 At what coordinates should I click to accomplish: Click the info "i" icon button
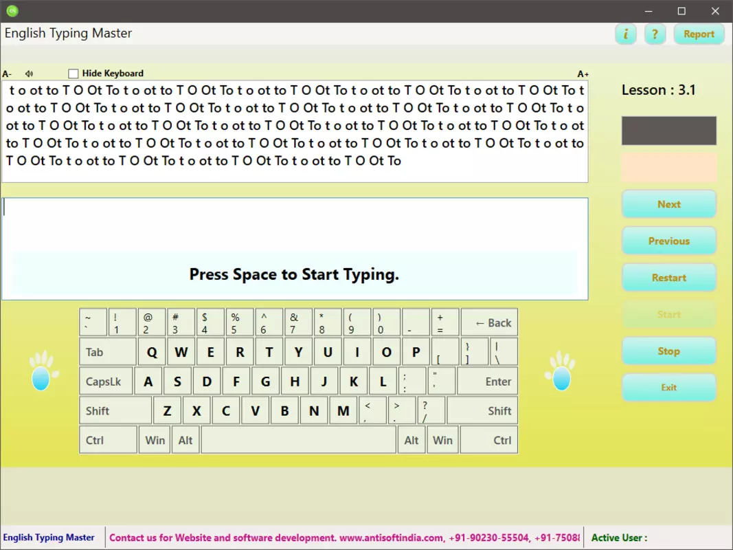pyautogui.click(x=625, y=34)
